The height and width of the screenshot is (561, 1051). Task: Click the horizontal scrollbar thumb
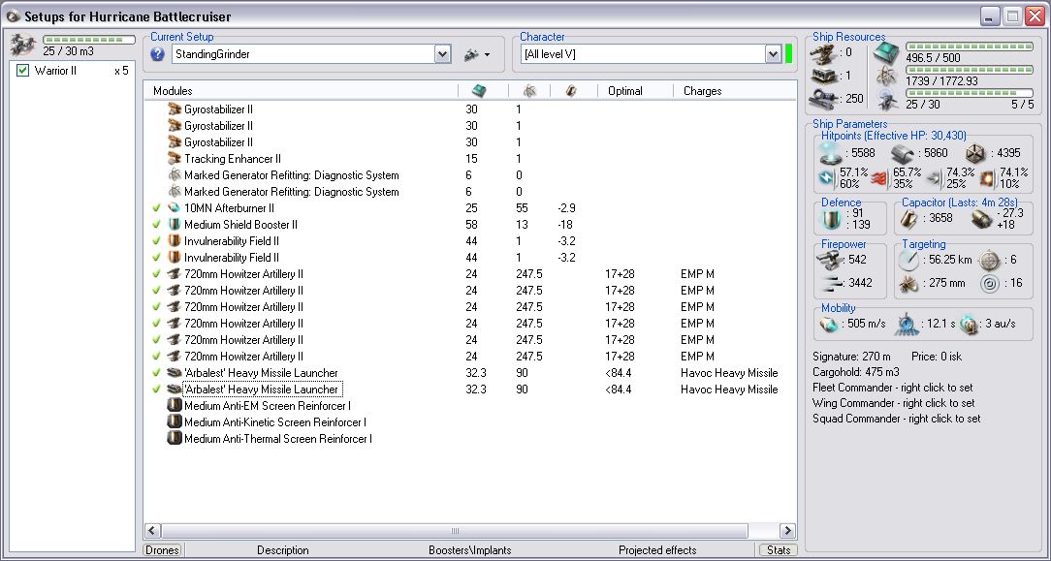click(x=455, y=531)
